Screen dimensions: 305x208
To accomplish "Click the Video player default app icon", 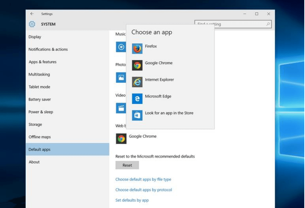I will [x=121, y=108].
